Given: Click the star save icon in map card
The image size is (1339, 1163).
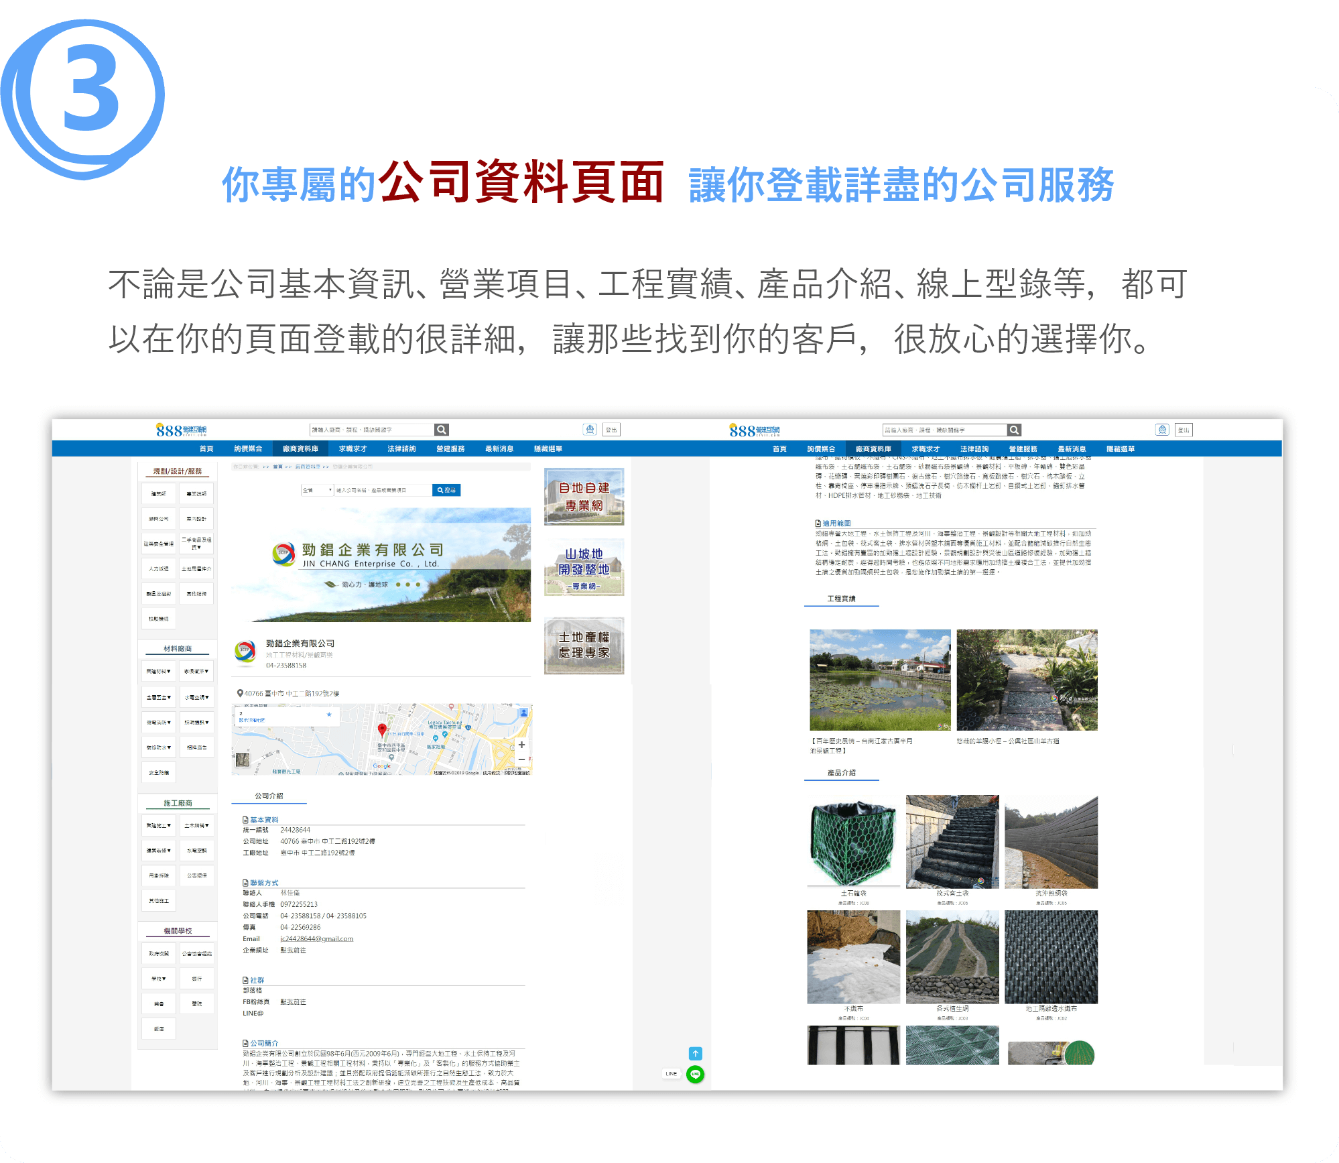Looking at the screenshot, I should pos(329,715).
